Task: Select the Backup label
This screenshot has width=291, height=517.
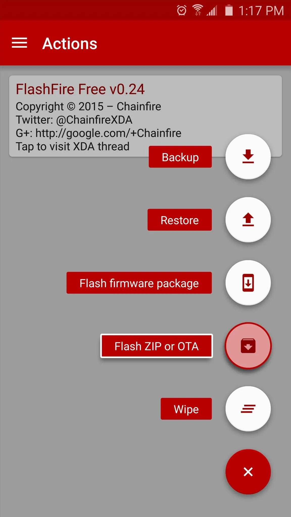Action: pyautogui.click(x=180, y=157)
